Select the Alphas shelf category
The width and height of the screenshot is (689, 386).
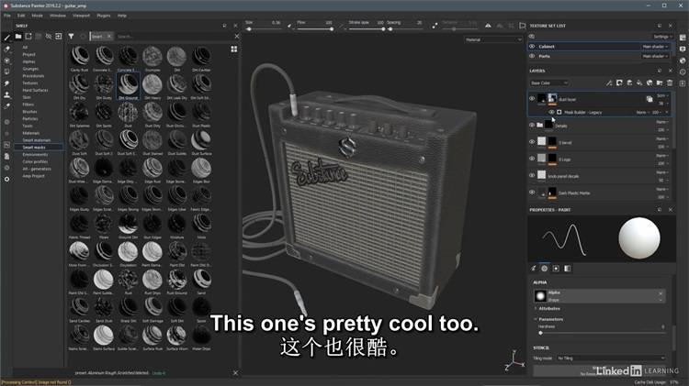point(28,61)
